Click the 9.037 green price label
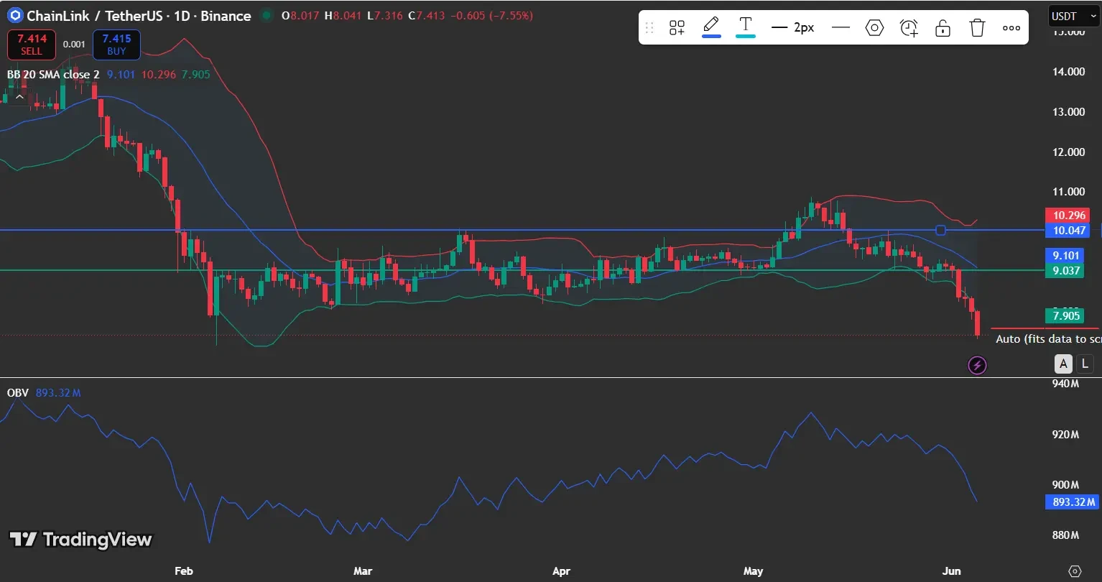Viewport: 1102px width, 582px height. pyautogui.click(x=1066, y=270)
